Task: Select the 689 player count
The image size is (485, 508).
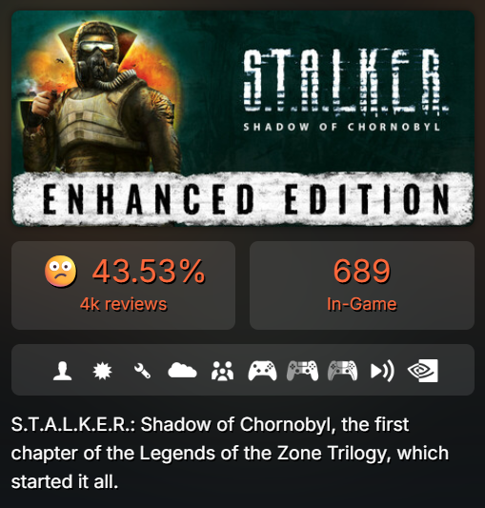Action: (362, 271)
